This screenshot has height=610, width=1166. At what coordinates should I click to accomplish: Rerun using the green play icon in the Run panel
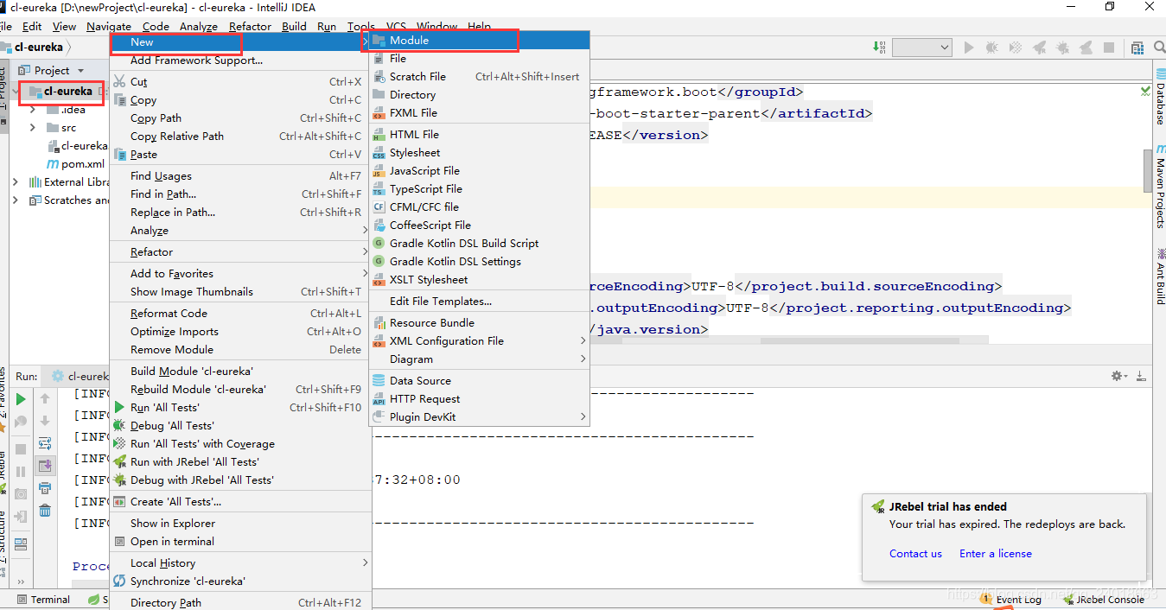(x=21, y=399)
